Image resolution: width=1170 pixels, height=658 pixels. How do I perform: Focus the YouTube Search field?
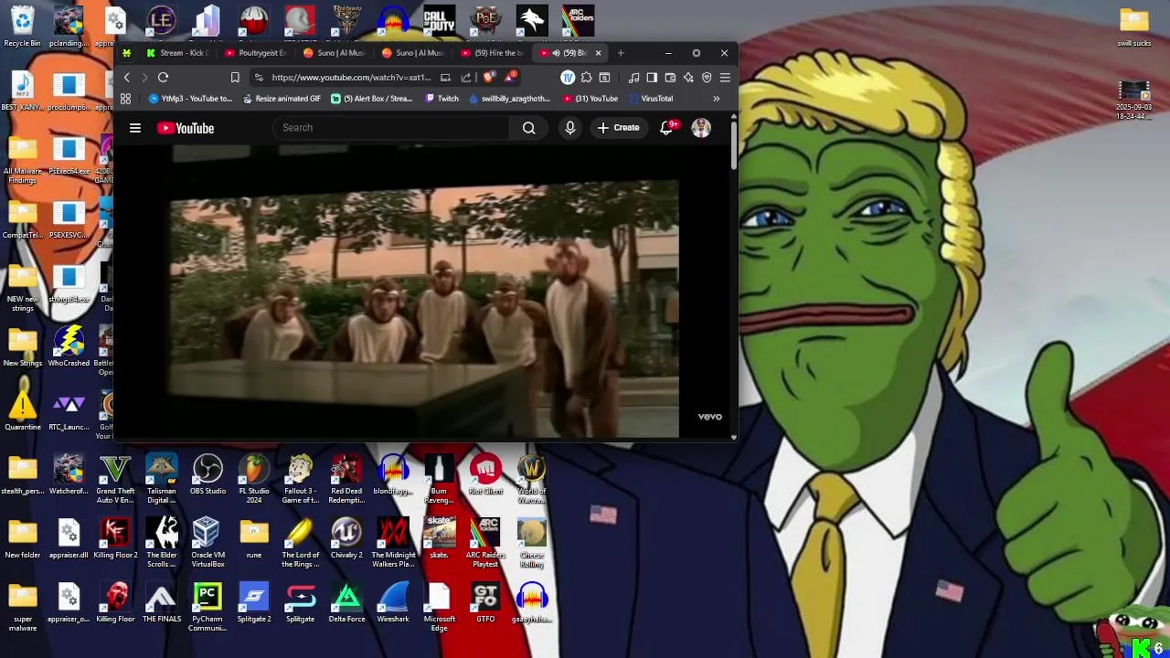point(391,128)
